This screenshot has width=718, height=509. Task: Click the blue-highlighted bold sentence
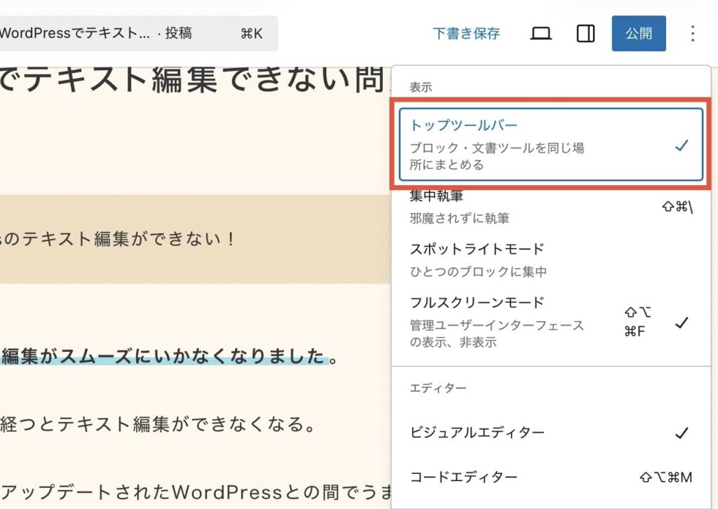(x=165, y=356)
